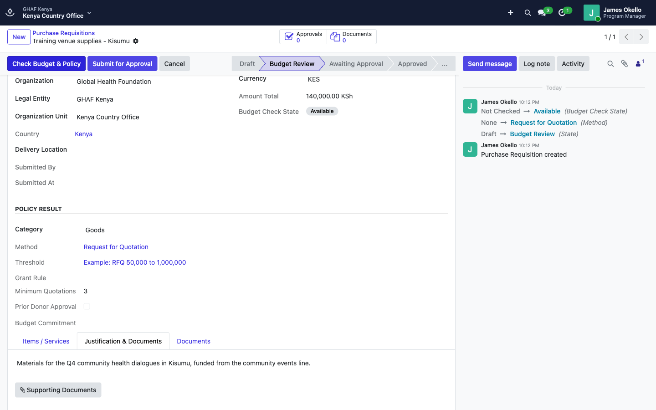The height and width of the screenshot is (410, 656).
Task: Toggle Prior Donor Approval checkbox
Action: pyautogui.click(x=87, y=307)
